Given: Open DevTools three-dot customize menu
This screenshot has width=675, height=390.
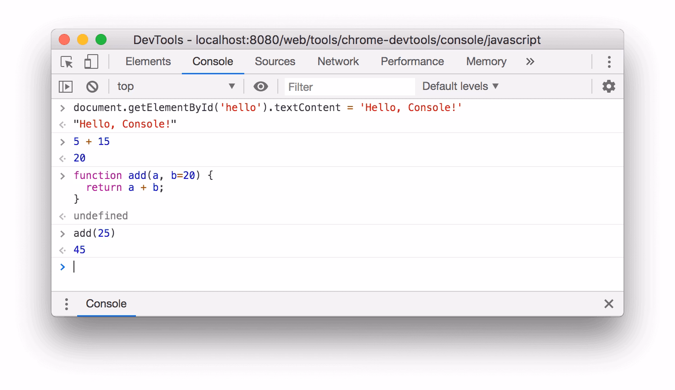Looking at the screenshot, I should point(609,61).
